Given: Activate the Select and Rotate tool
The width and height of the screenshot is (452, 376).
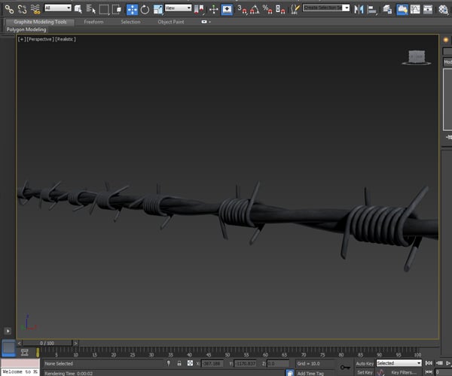Looking at the screenshot, I should click(145, 9).
